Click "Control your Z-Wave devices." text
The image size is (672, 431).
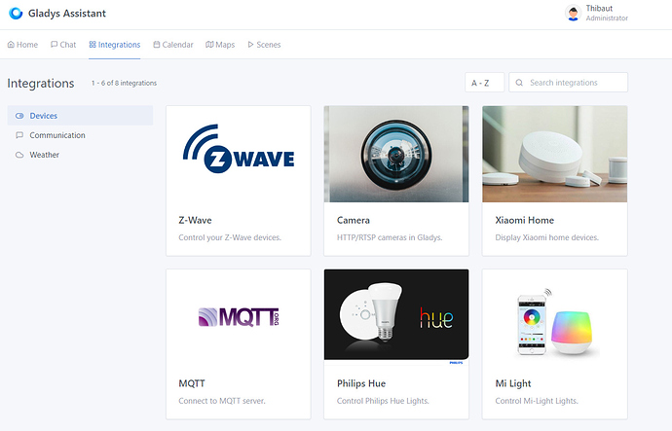tap(230, 237)
